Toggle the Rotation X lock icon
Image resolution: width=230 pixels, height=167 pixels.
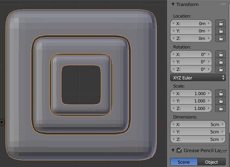(220, 54)
